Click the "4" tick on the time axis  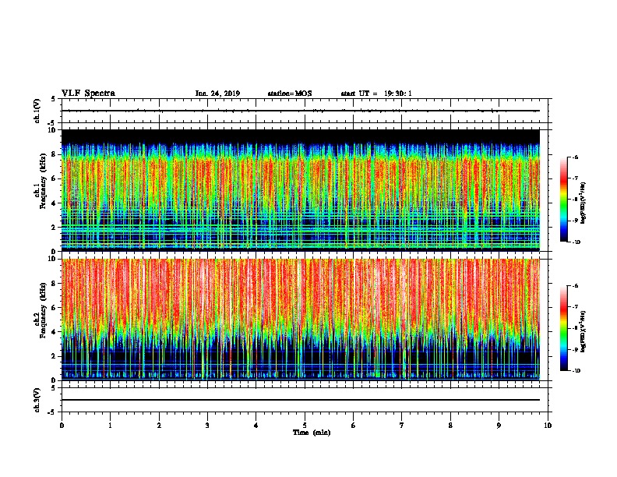[x=256, y=426]
